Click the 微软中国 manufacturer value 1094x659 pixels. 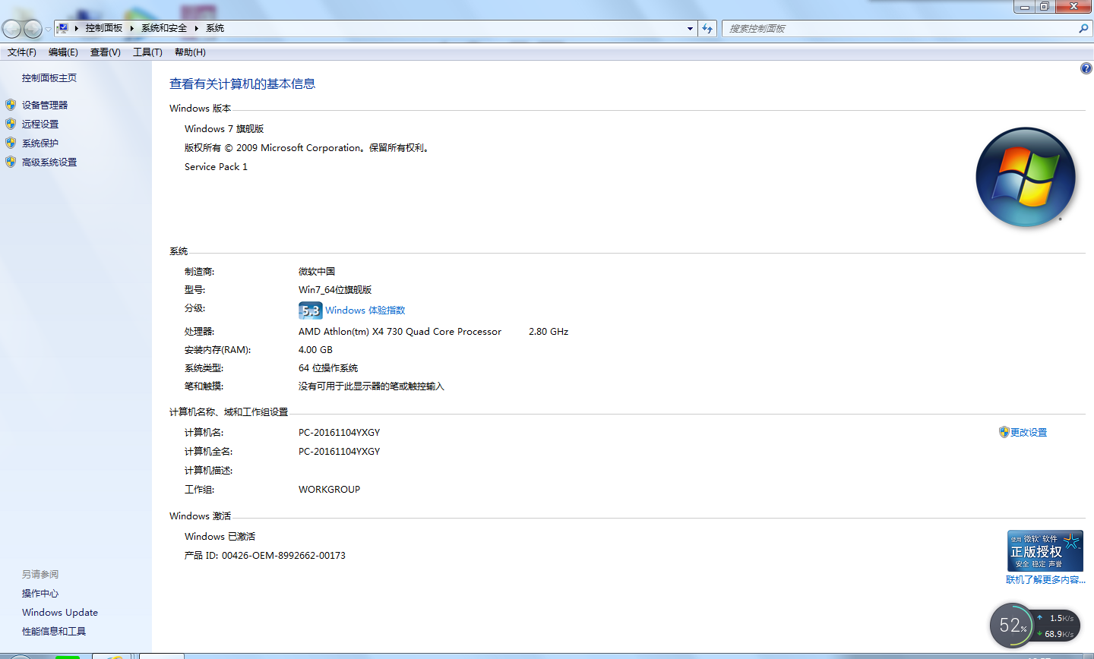click(317, 272)
